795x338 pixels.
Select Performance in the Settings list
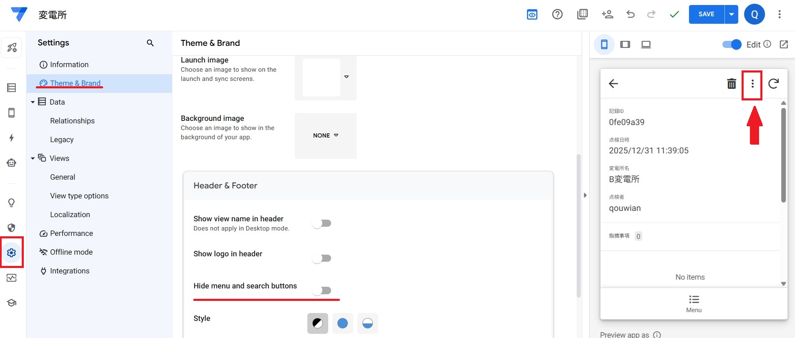click(71, 233)
